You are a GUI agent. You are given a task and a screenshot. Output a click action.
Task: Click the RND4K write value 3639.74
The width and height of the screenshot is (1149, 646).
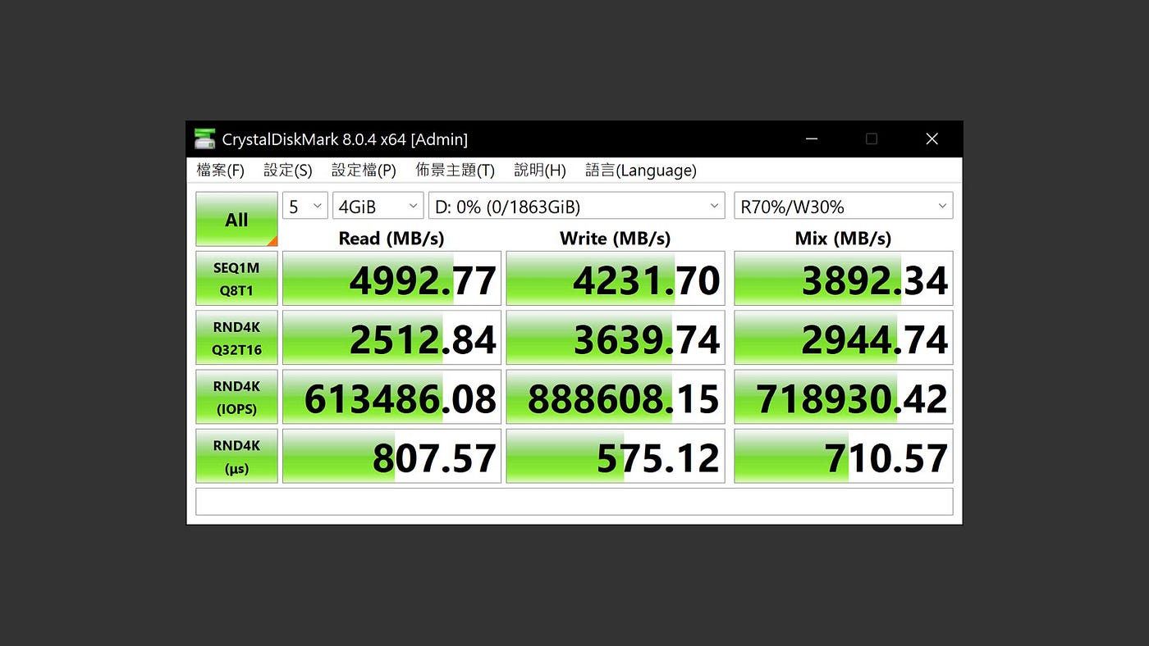point(616,338)
